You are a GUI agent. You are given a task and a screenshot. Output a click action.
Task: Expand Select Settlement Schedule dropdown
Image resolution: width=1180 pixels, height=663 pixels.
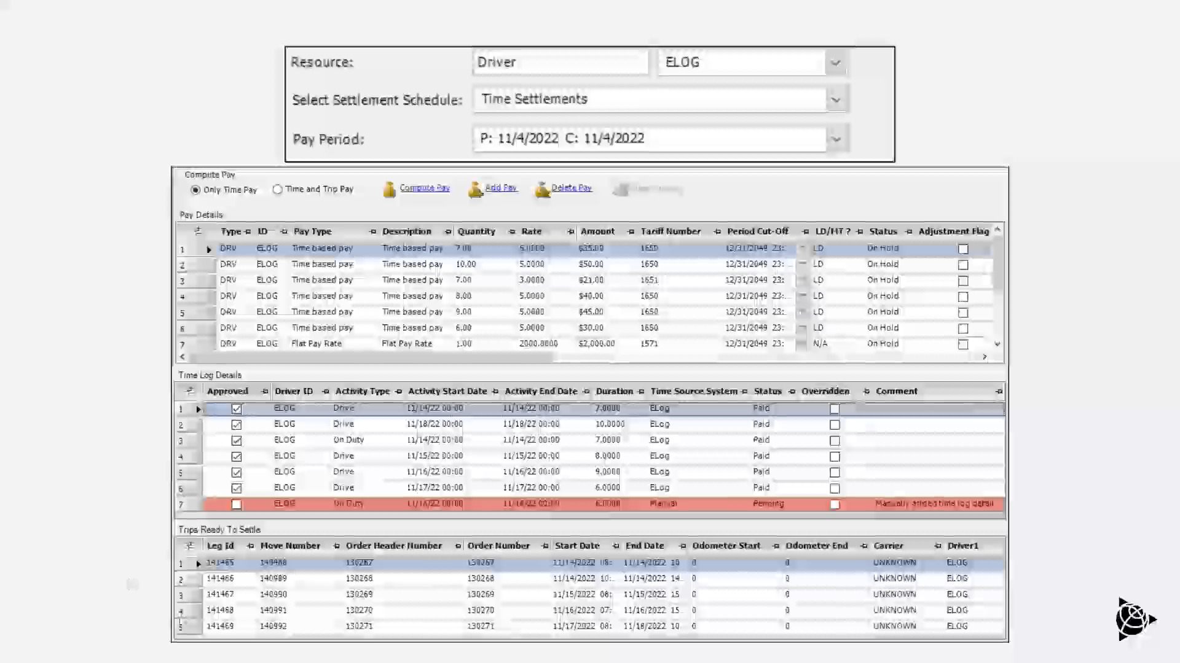[x=835, y=100]
